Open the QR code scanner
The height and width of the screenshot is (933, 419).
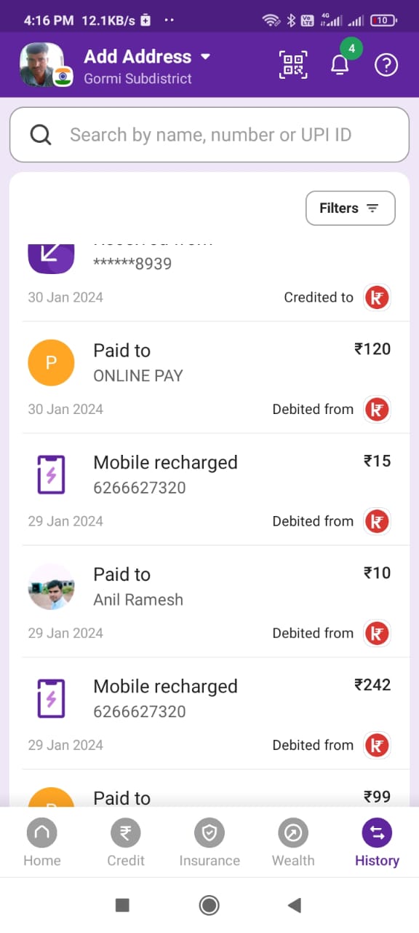point(293,65)
